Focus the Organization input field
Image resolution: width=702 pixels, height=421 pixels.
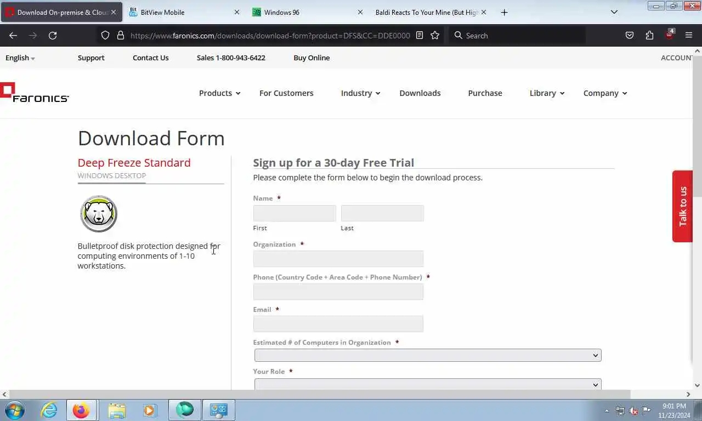tap(338, 259)
